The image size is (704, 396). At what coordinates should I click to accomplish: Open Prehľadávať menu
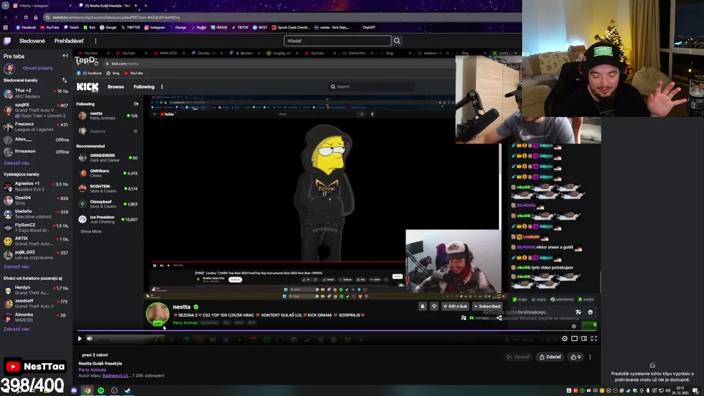pos(69,41)
